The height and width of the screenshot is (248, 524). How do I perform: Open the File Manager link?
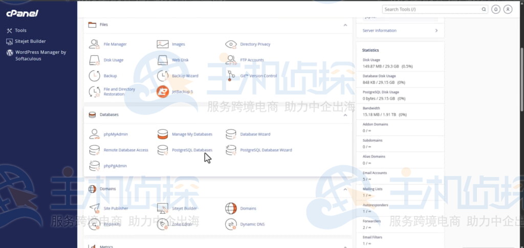click(115, 44)
